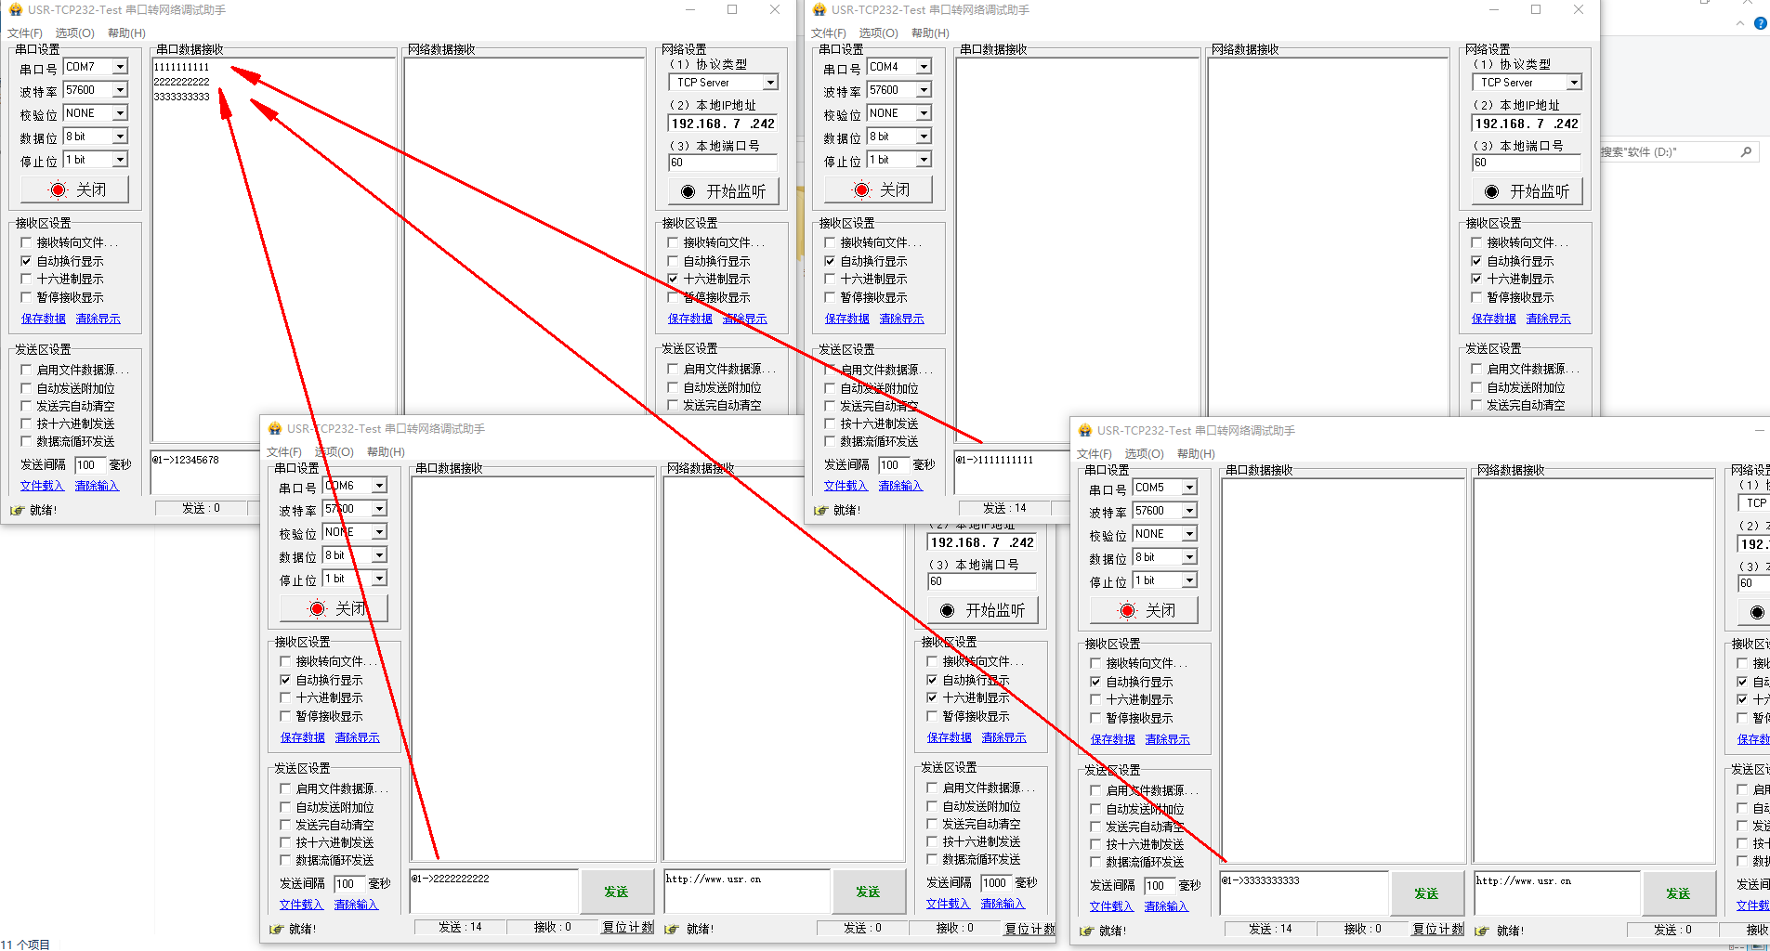The image size is (1770, 951).
Task: Open the NONE parity dropdown in COM5 window
Action: [1189, 534]
